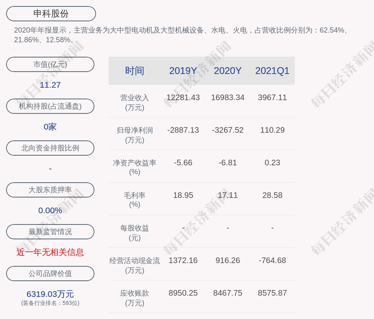Click the 11.27 market value figure
This screenshot has width=374, height=319.
pyautogui.click(x=50, y=85)
